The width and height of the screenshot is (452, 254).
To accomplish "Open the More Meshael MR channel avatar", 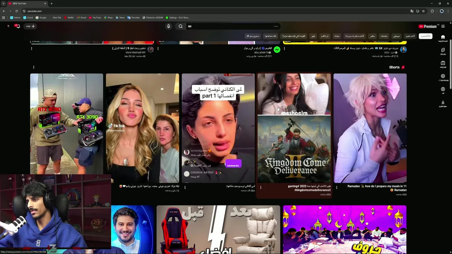I will pyautogui.click(x=150, y=50).
